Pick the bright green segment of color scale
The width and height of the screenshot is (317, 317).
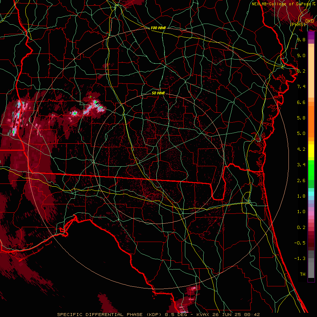(x=311, y=170)
